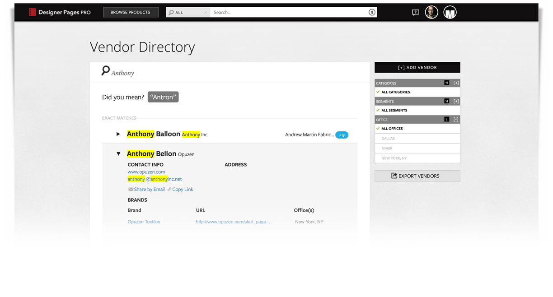
Task: Expand the Categories filter section
Action: tap(456, 83)
